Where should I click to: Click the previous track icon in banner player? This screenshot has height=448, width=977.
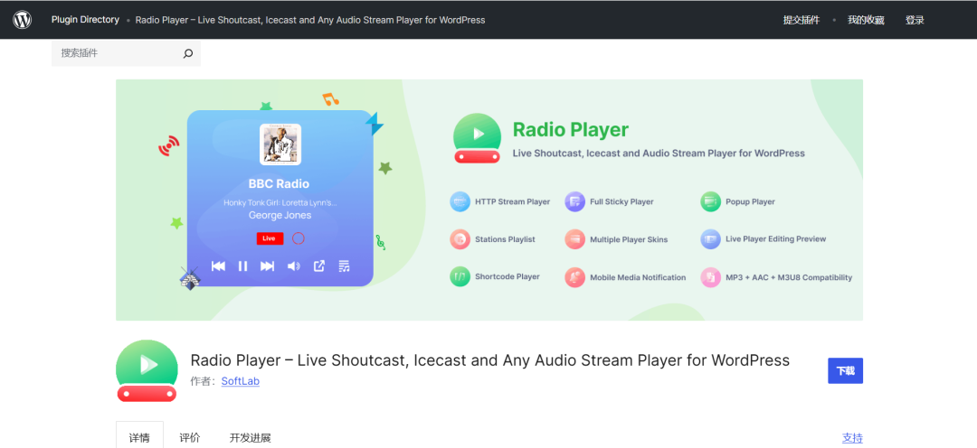tap(218, 266)
